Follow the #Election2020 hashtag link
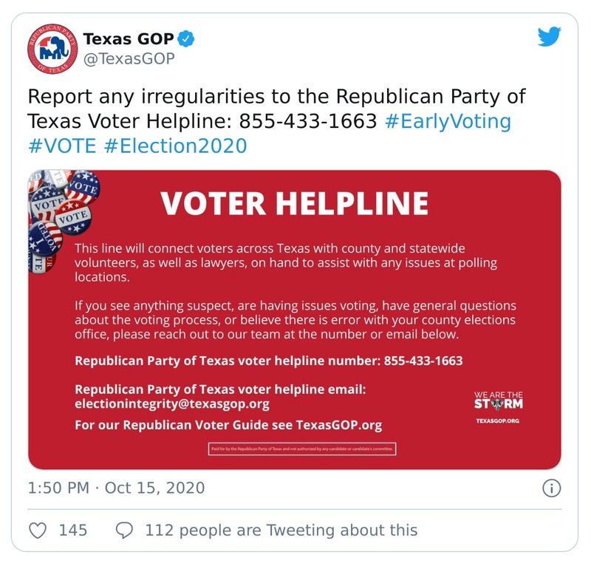 175,146
